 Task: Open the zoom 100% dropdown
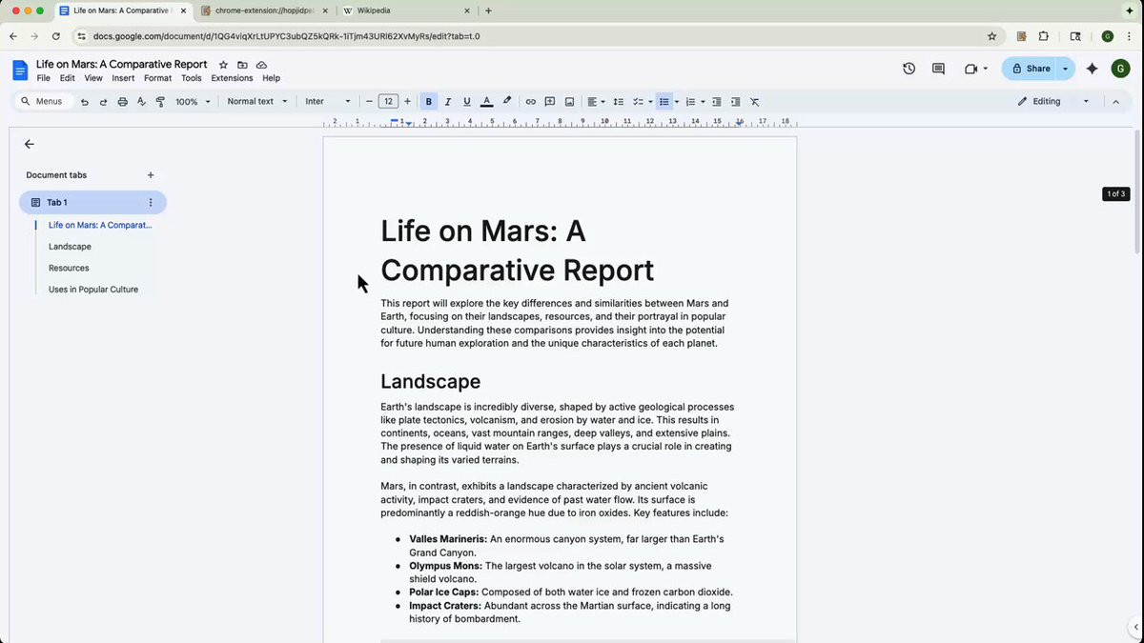193,102
